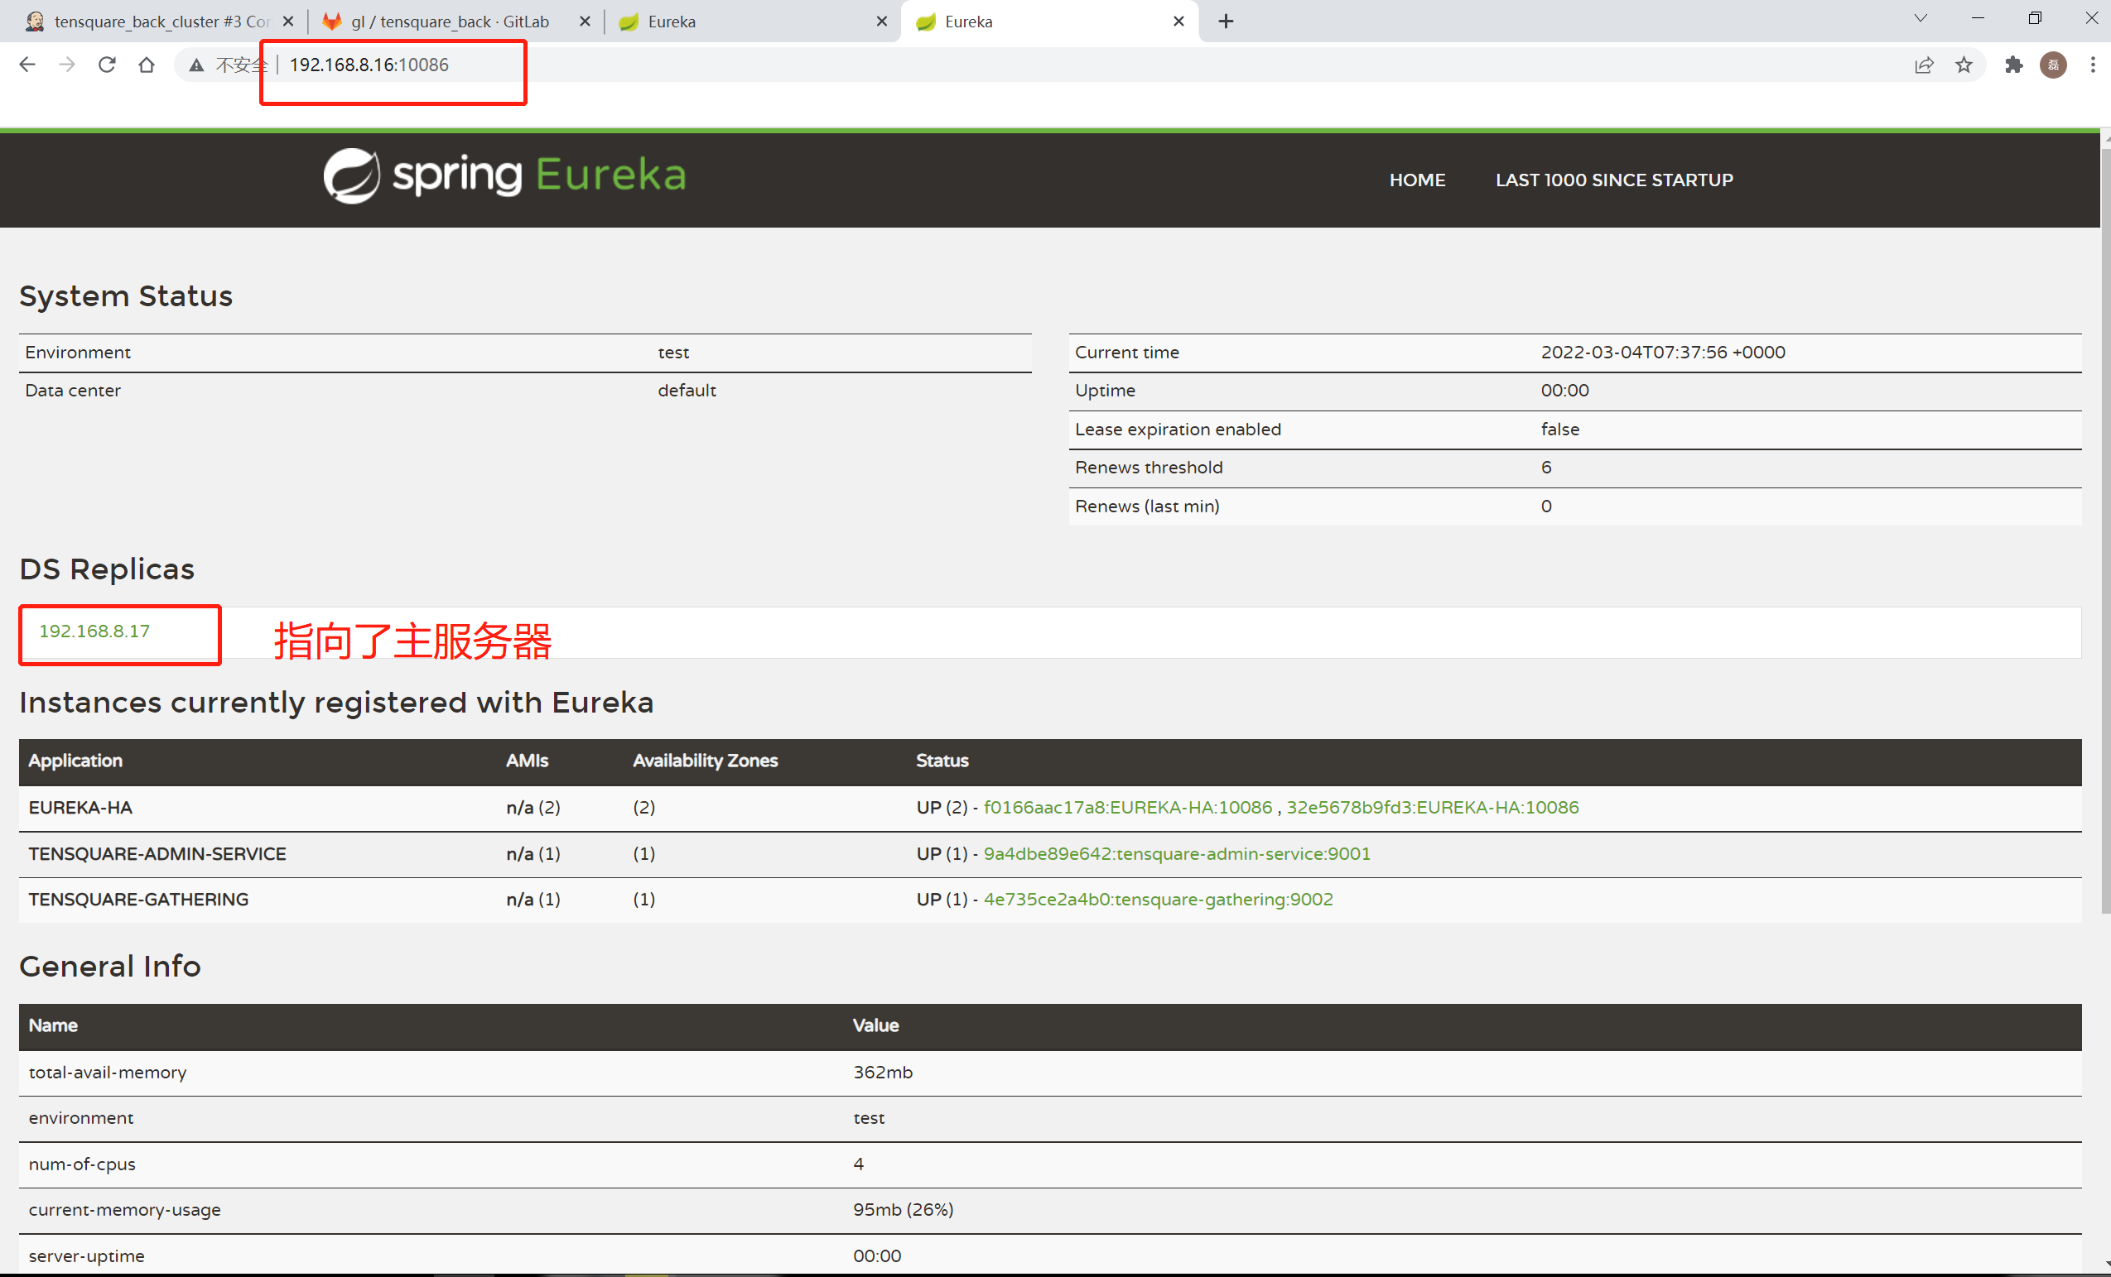The height and width of the screenshot is (1277, 2111).
Task: Click total-avail-memory value 362mb
Action: (883, 1072)
